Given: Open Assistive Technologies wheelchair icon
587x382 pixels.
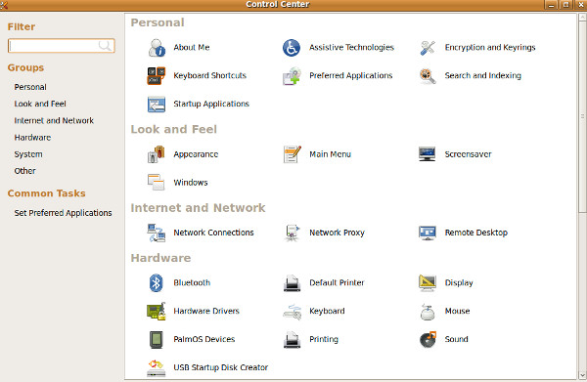Looking at the screenshot, I should pyautogui.click(x=292, y=48).
